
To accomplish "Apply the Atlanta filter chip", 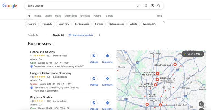I will point(134,24).
